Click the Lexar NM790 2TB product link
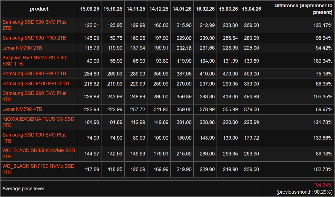This screenshot has width=335, height=197. point(22,48)
